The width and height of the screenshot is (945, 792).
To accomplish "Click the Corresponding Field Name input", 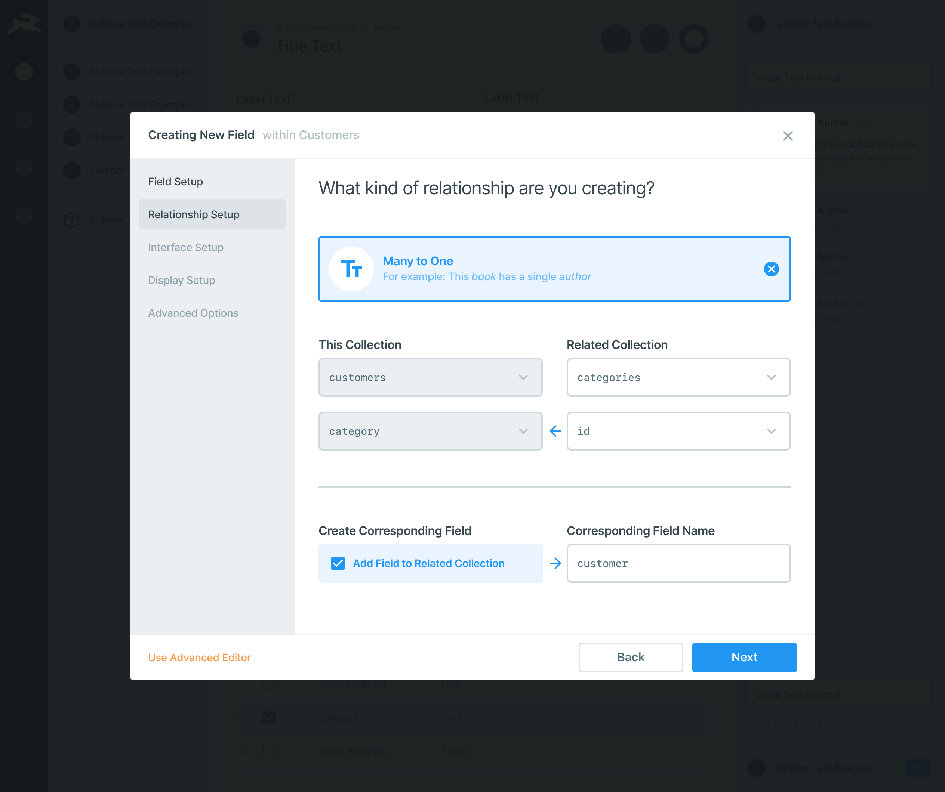I will (x=678, y=563).
